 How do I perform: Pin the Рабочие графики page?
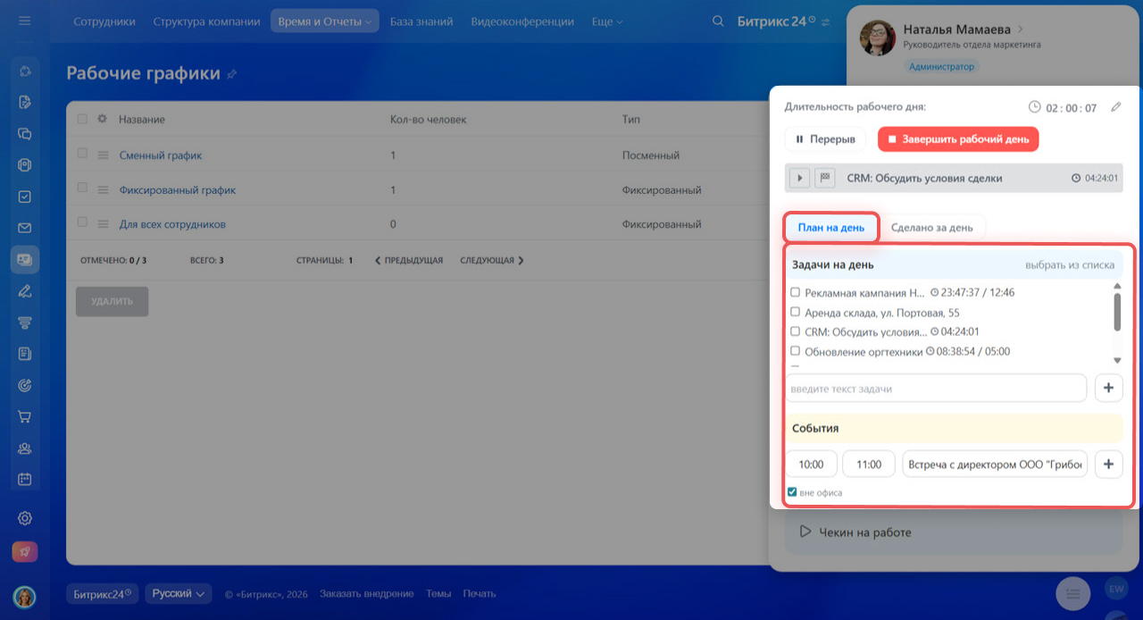click(232, 74)
